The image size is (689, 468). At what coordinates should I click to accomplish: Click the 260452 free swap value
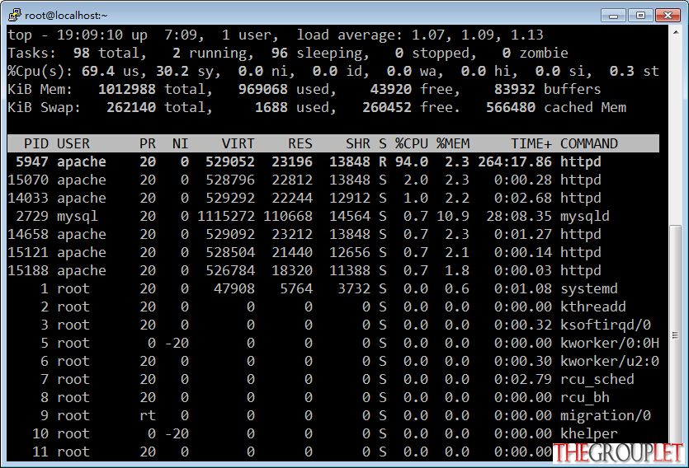click(x=387, y=107)
